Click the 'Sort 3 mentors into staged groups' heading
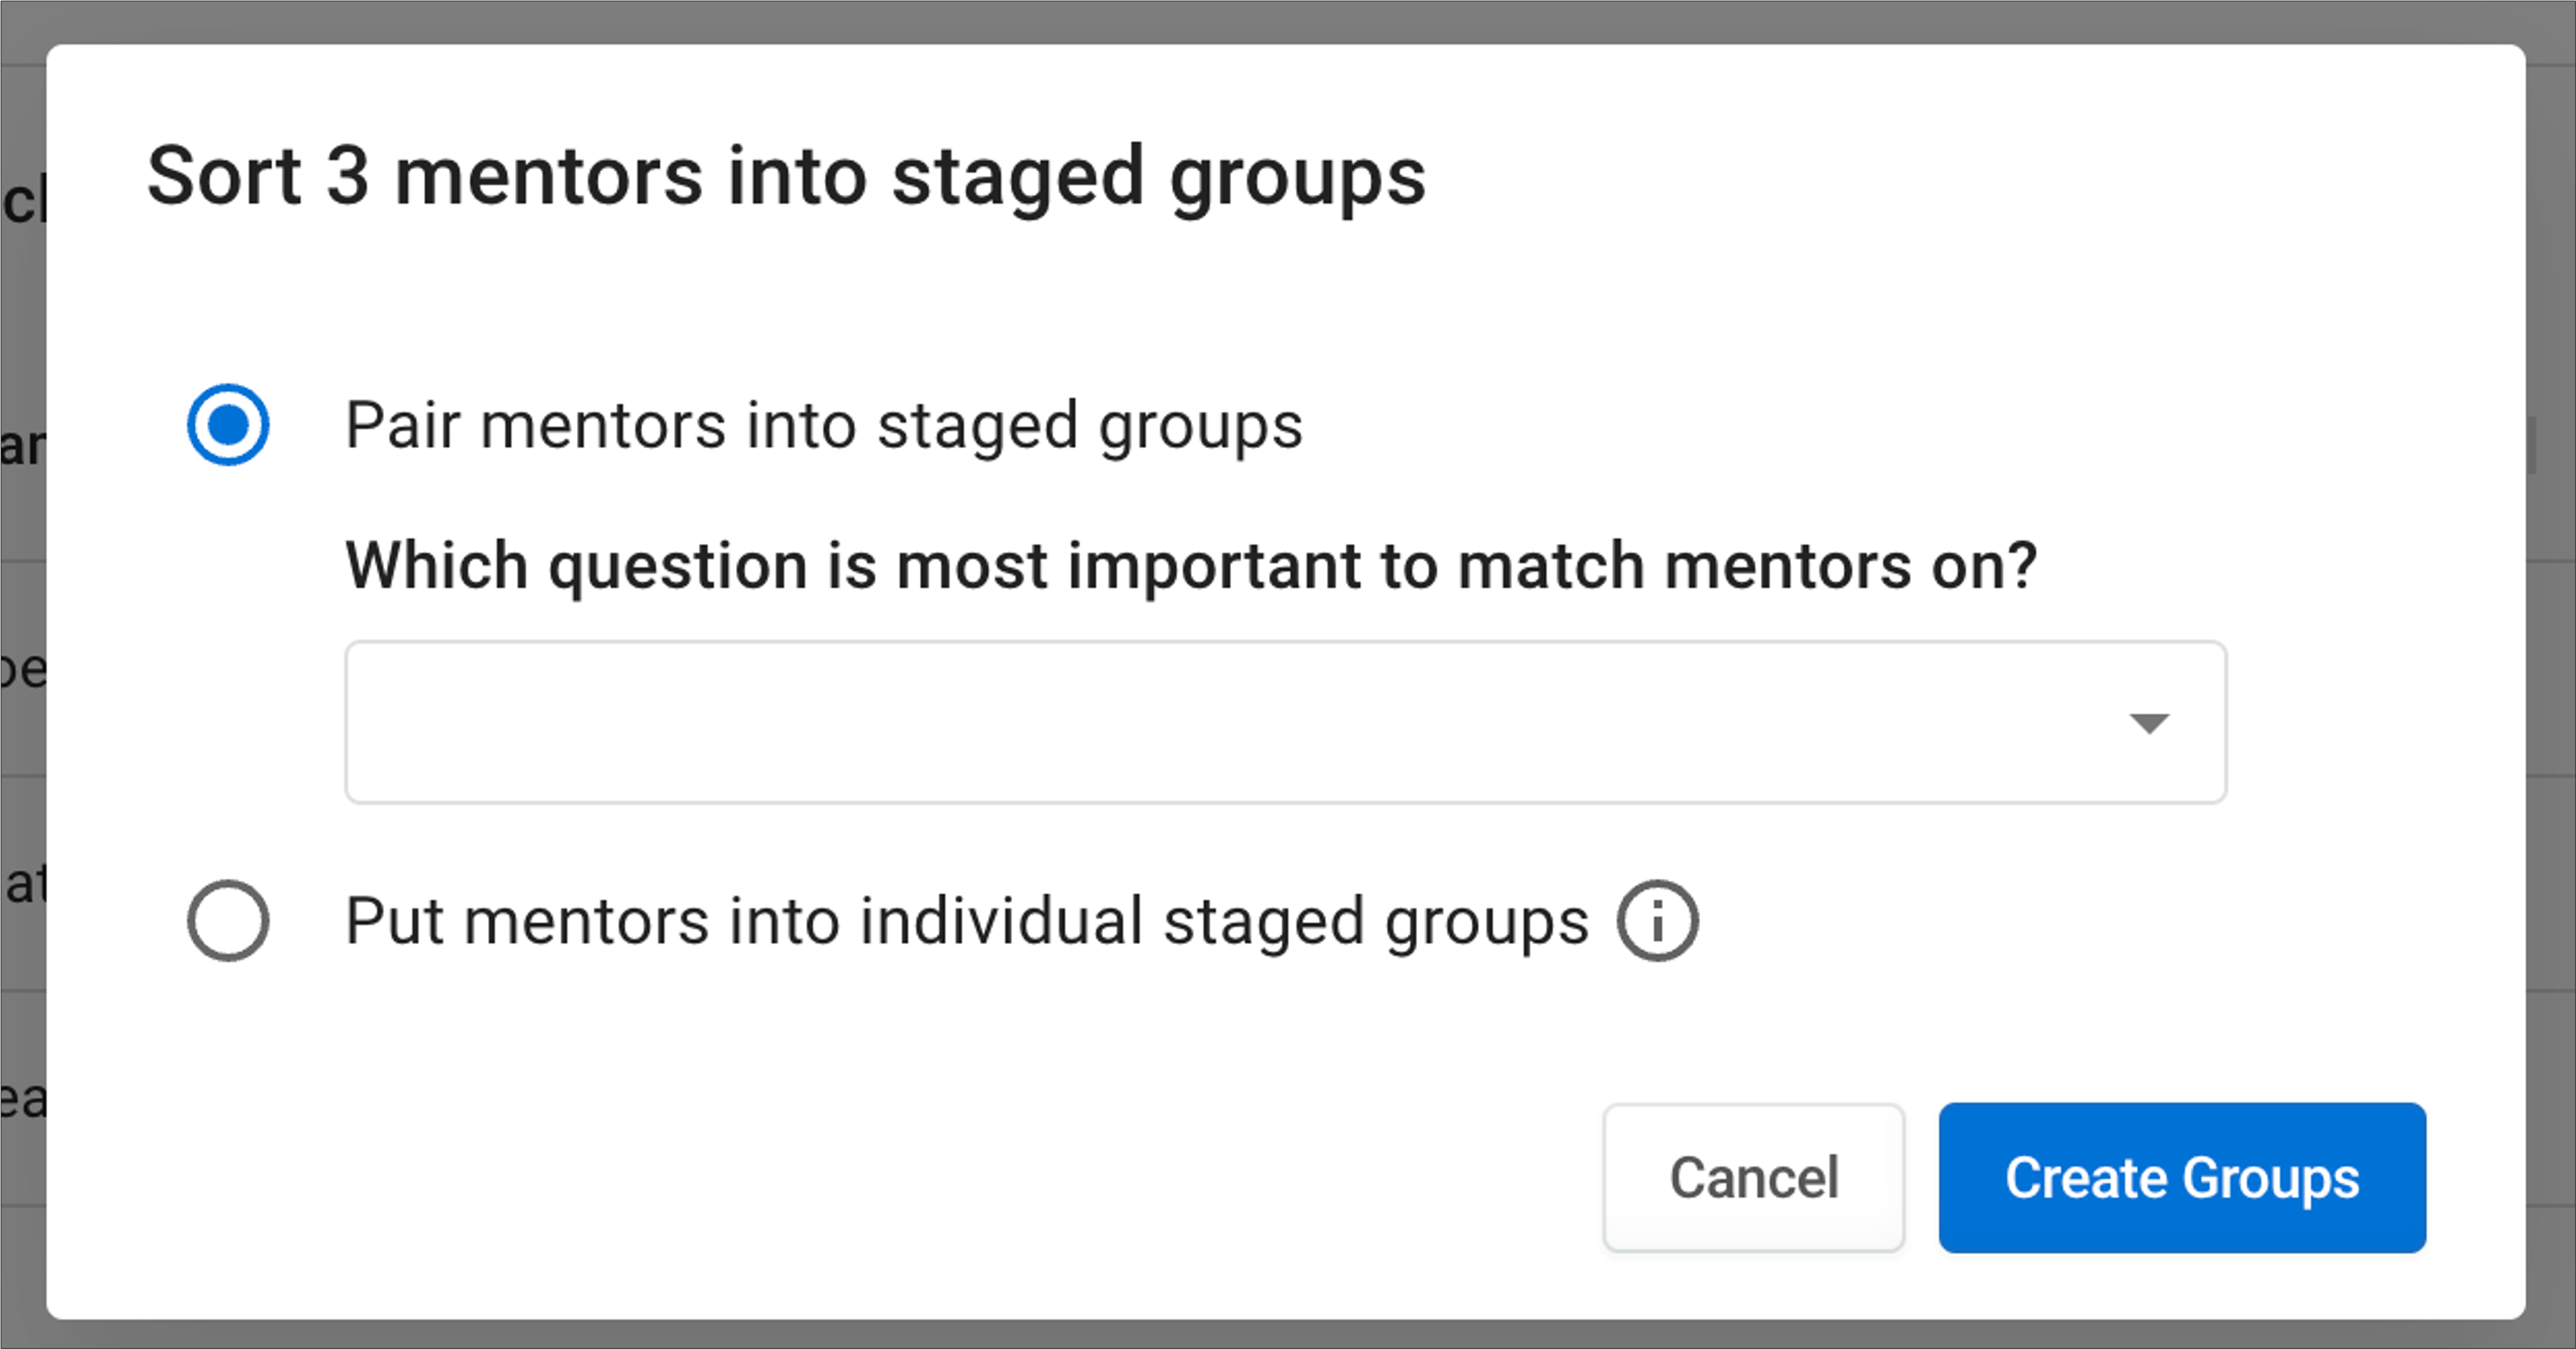 (x=786, y=177)
